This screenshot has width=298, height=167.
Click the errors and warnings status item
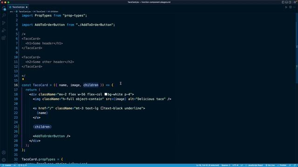tap(22, 165)
